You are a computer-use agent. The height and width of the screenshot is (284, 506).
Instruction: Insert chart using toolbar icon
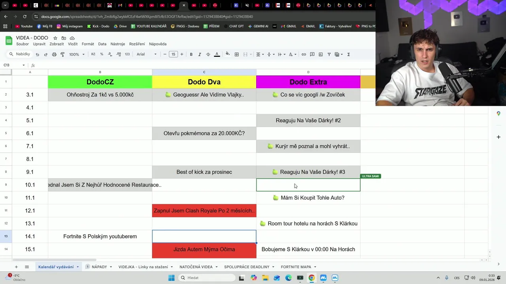[321, 54]
